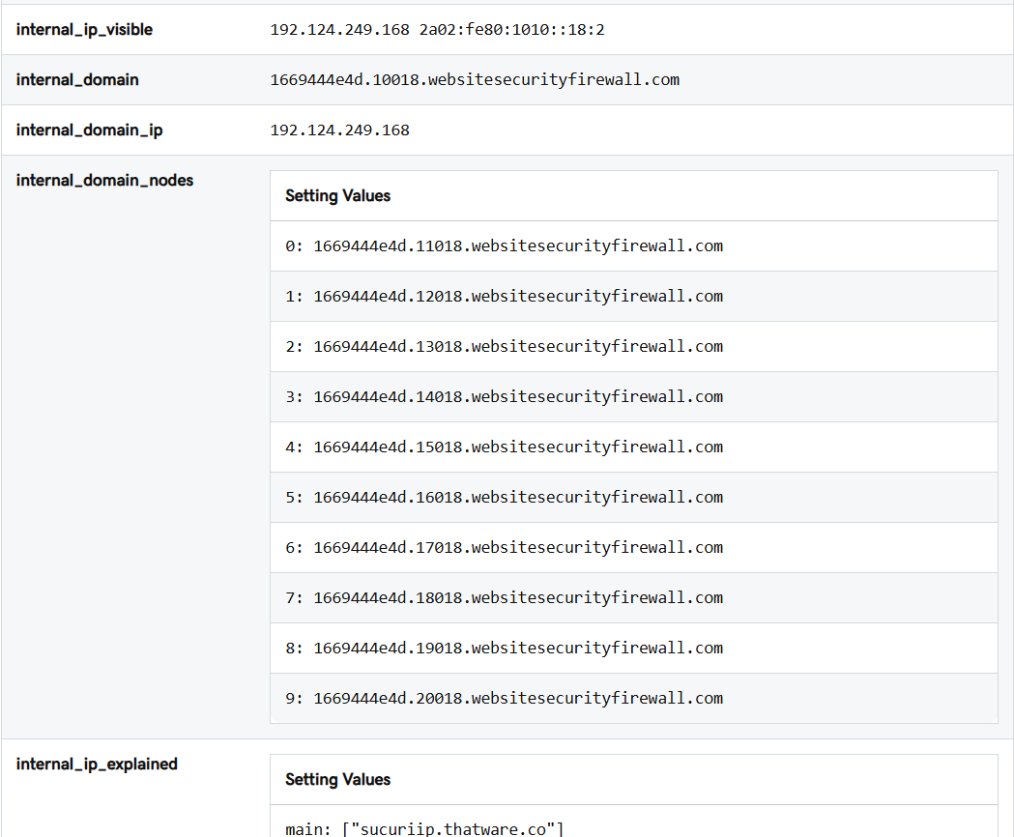1014x837 pixels.
Task: Click the internal_domain_ip value 192.124.249.168
Action: pyautogui.click(x=339, y=130)
